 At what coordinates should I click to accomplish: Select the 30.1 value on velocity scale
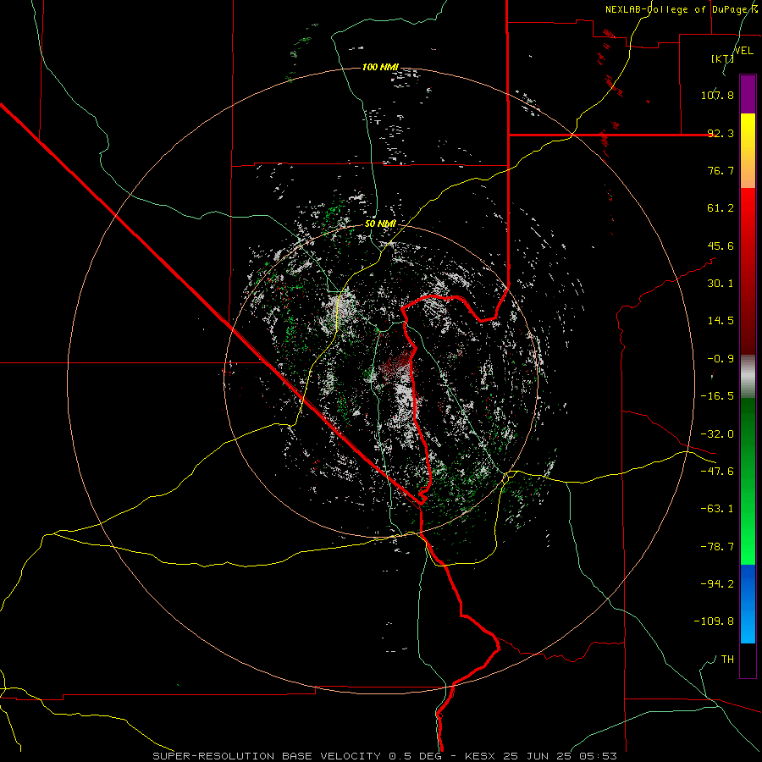pyautogui.click(x=721, y=284)
